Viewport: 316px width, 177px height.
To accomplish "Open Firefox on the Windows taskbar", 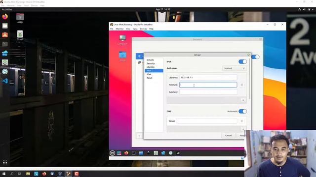I will pos(44,174).
